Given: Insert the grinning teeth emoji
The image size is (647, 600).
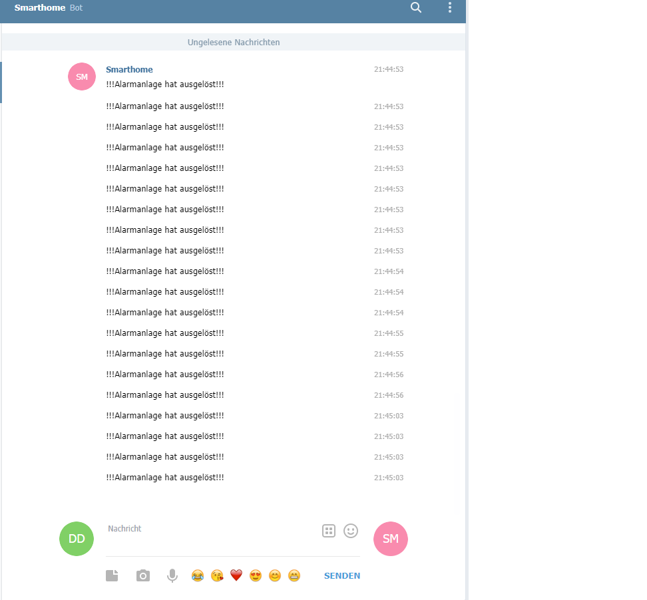Looking at the screenshot, I should click(294, 575).
